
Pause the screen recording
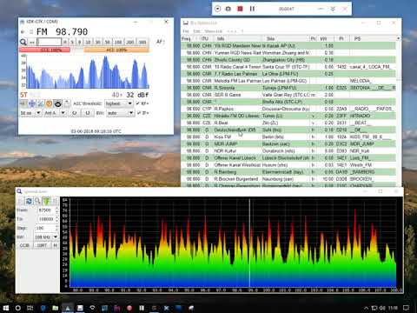(x=252, y=9)
